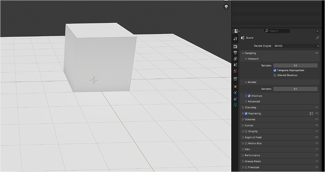325x172 pixels.
Task: Click the Raytracing panel grip handle
Action: (317, 113)
